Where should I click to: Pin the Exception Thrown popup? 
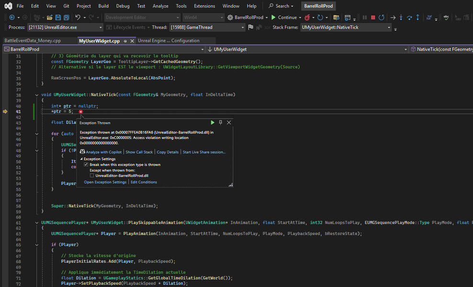point(221,122)
